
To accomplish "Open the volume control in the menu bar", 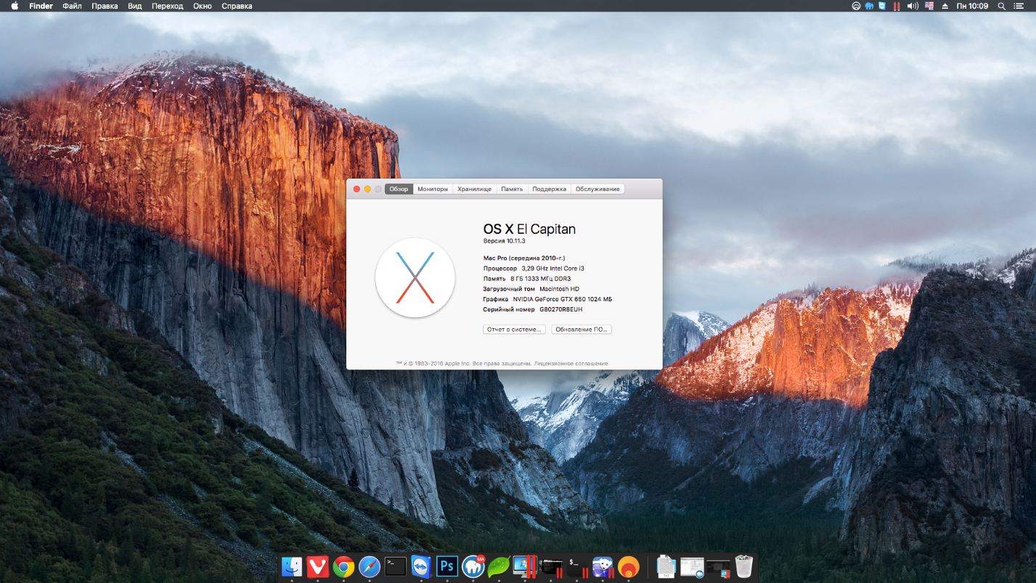I will click(x=913, y=6).
